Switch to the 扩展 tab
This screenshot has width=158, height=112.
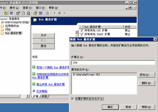[x=35, y=97]
